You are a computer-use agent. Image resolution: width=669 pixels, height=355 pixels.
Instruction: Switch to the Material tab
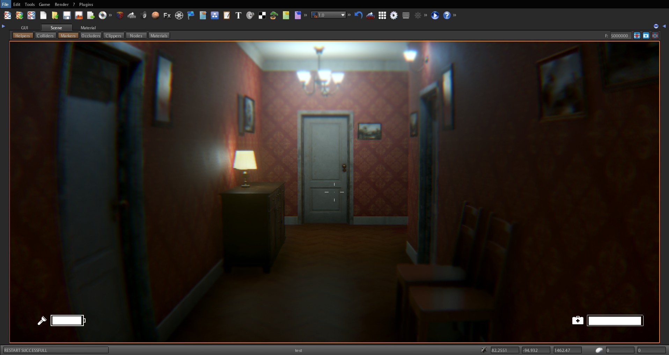[x=88, y=28]
